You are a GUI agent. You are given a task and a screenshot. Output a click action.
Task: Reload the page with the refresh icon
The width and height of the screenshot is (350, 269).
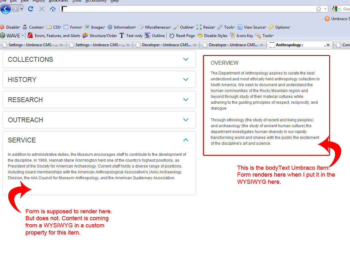(x=31, y=9)
